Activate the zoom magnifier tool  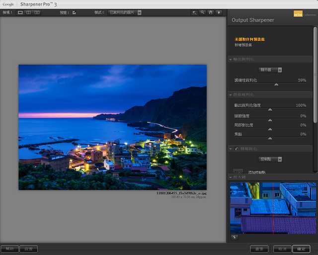[x=203, y=12]
